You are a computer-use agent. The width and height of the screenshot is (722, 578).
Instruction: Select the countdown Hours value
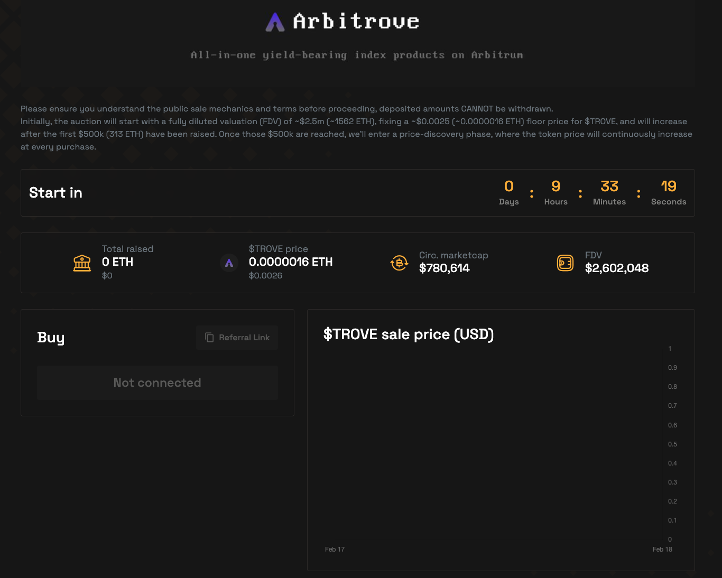(x=556, y=187)
